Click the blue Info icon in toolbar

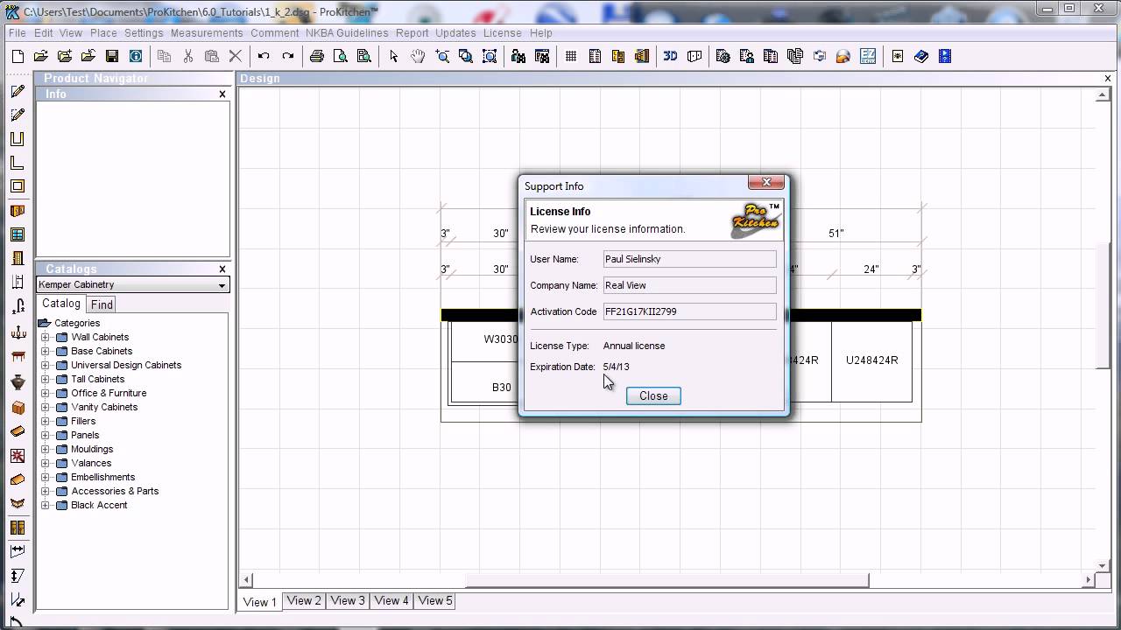pos(136,56)
